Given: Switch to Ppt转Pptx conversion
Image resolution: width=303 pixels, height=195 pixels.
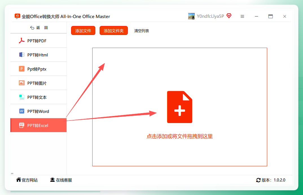Looking at the screenshot, I should coord(38,69).
